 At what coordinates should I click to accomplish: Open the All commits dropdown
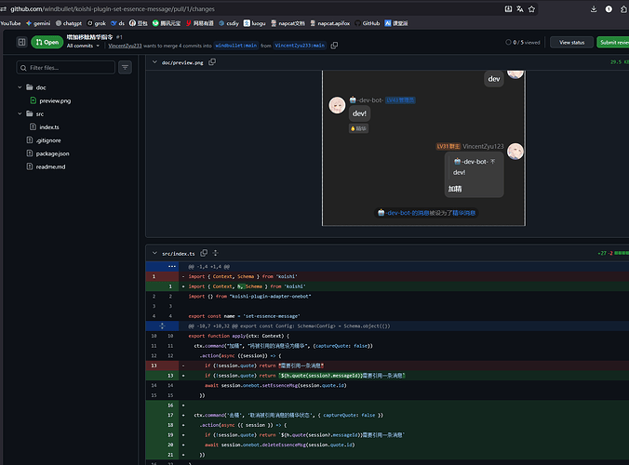click(83, 46)
